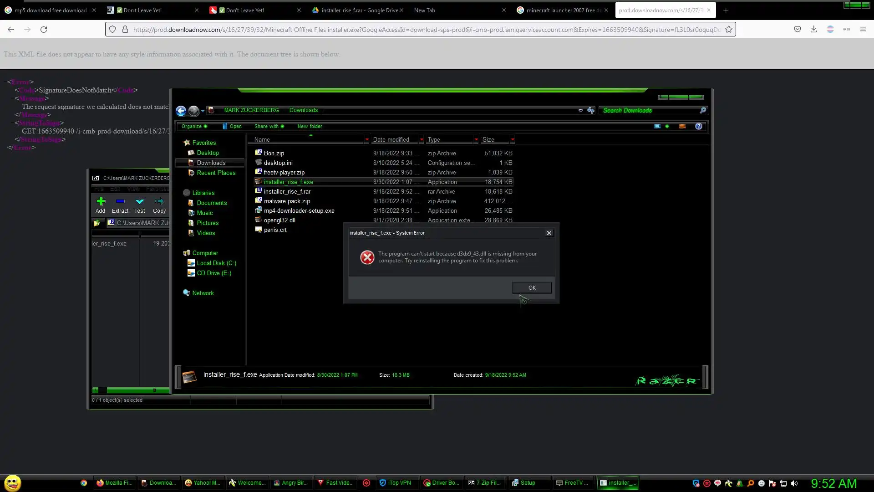Select Local Disk (C:) in navigation tree
This screenshot has width=874, height=492.
(x=216, y=263)
